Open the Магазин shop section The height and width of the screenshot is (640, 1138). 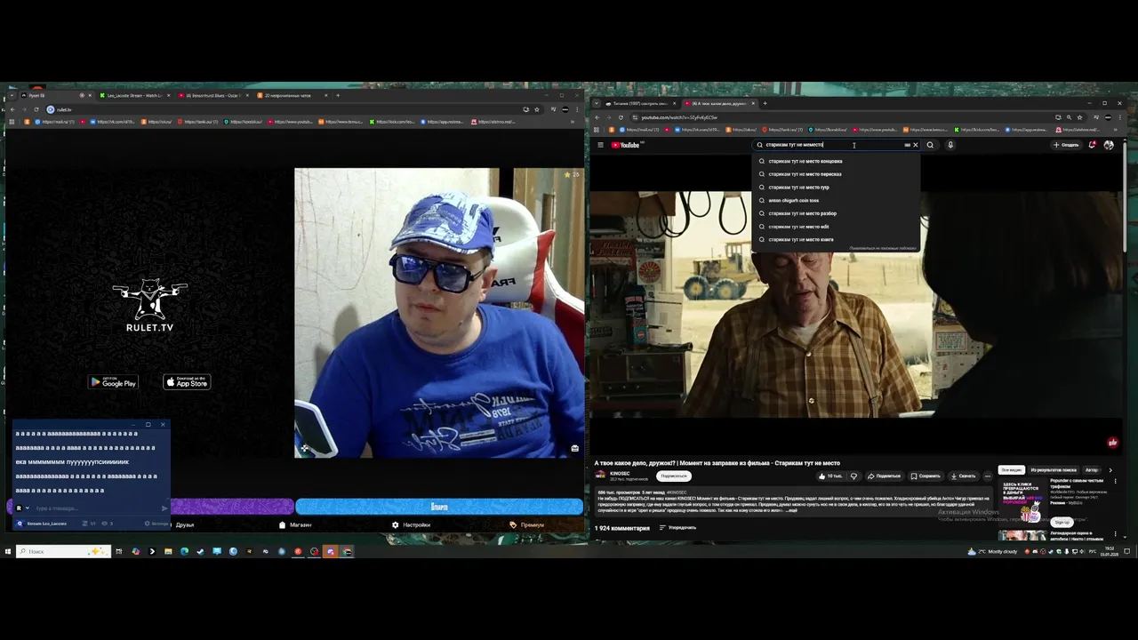tap(296, 524)
